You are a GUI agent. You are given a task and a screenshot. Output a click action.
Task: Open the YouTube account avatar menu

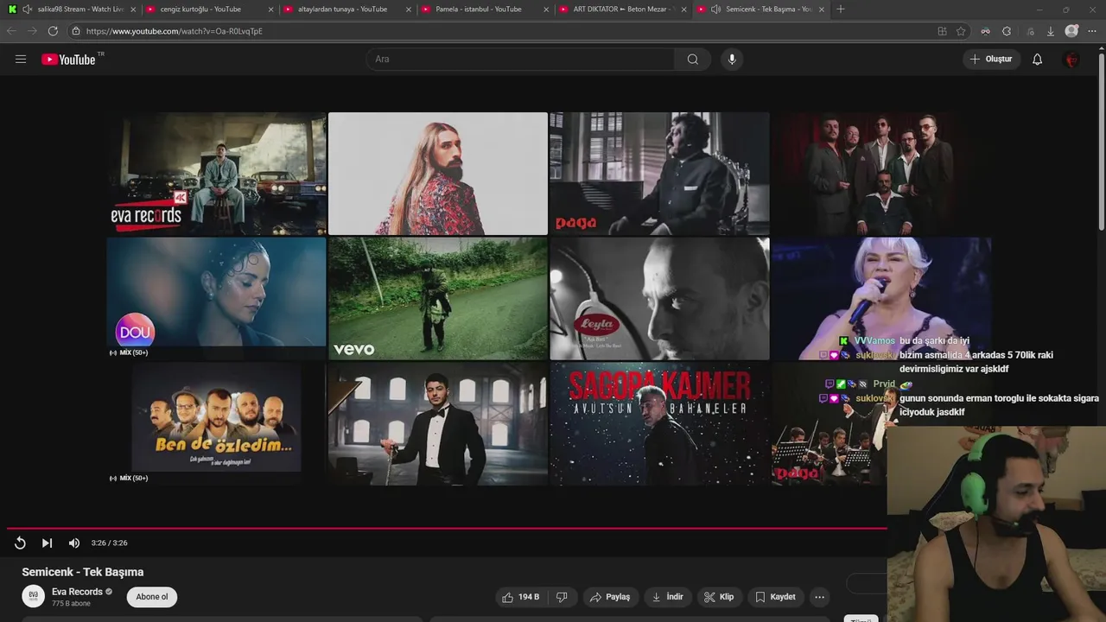pos(1071,60)
